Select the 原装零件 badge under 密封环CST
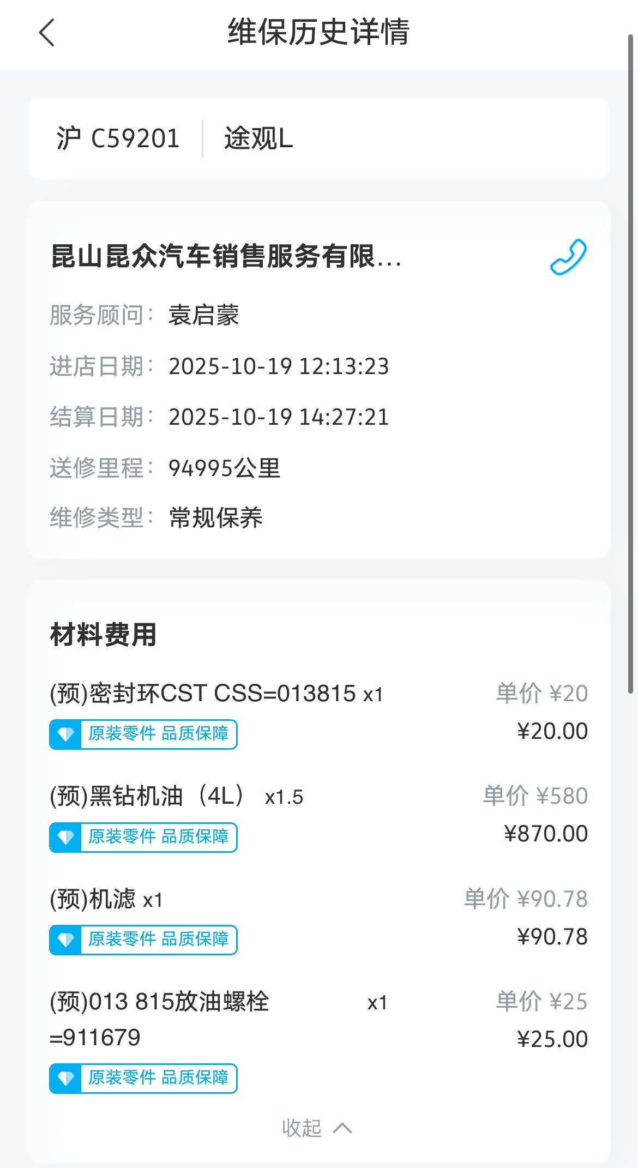 point(158,734)
